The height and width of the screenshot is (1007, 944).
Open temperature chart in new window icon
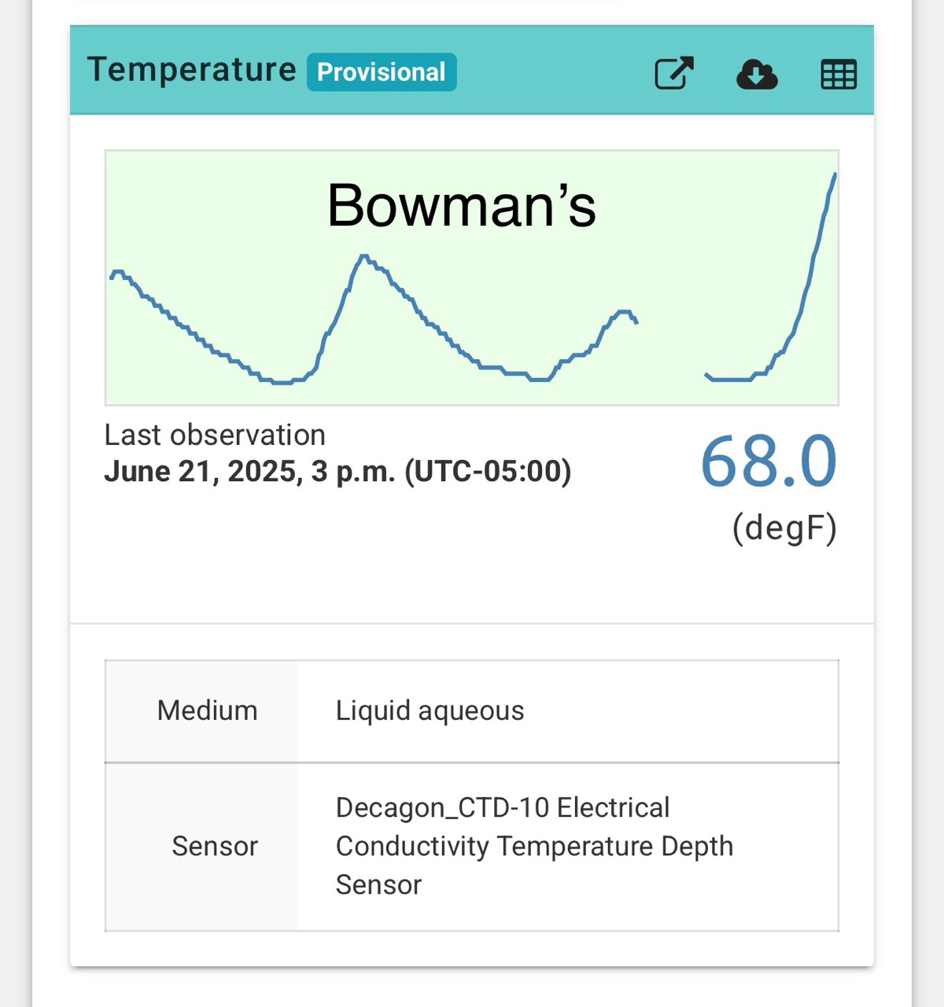[674, 74]
